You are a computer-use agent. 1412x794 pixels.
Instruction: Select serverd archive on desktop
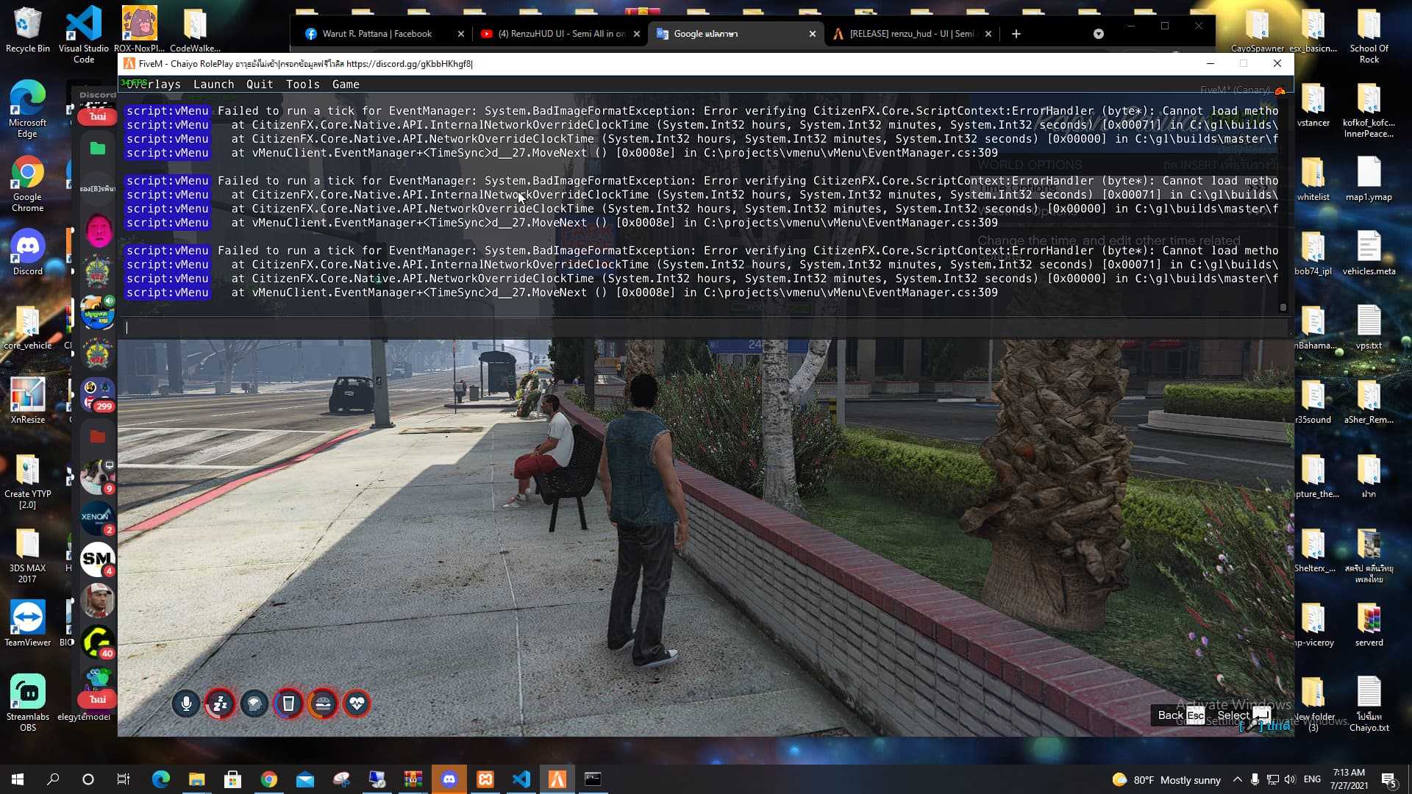click(1369, 623)
